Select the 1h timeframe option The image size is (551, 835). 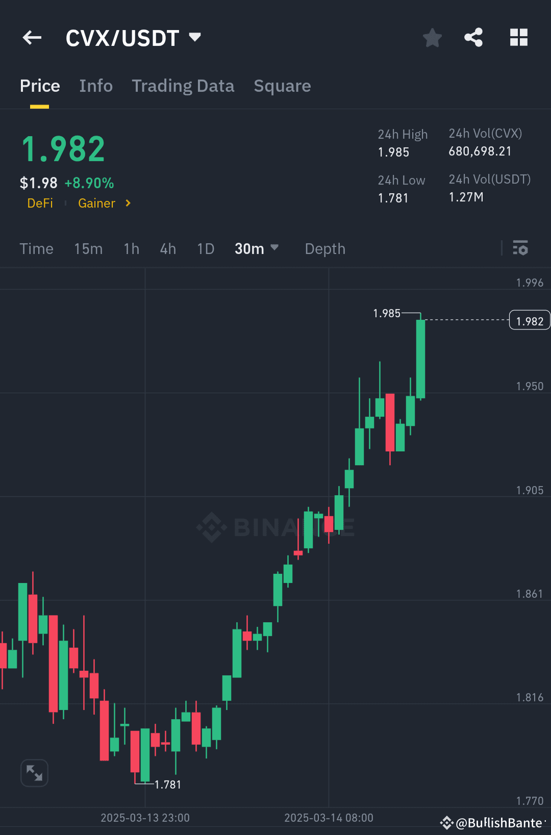(x=131, y=248)
